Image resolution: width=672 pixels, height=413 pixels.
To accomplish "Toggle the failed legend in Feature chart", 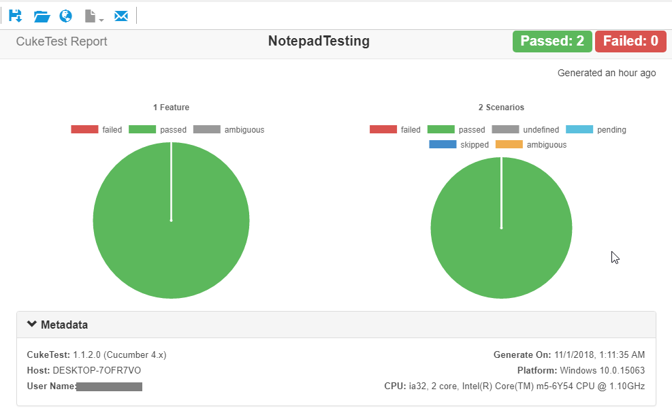I will pos(96,129).
